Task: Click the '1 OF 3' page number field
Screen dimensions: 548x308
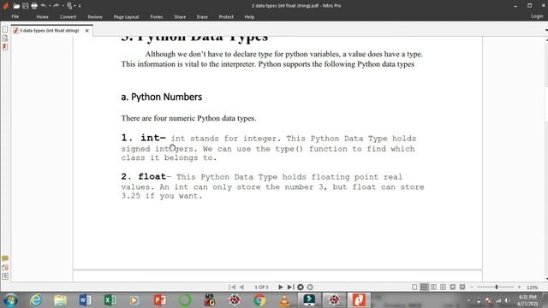Action: (x=261, y=287)
